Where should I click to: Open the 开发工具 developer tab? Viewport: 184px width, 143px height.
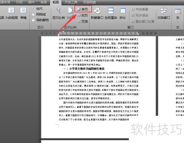pos(71,2)
